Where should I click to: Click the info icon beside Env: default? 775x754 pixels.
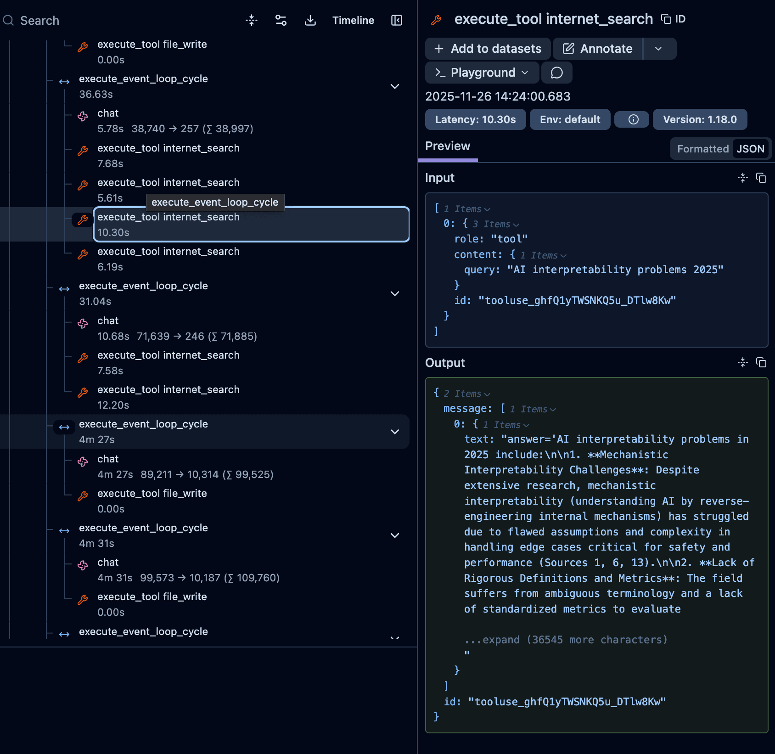click(x=631, y=119)
